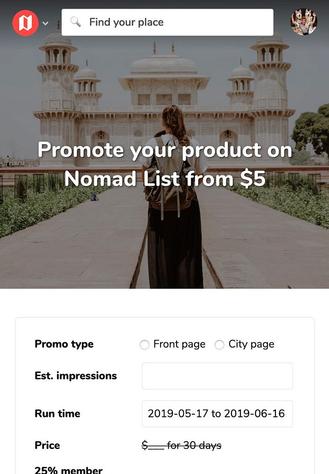329x474 pixels.
Task: Click the 'Run time' label
Action: [x=57, y=413]
